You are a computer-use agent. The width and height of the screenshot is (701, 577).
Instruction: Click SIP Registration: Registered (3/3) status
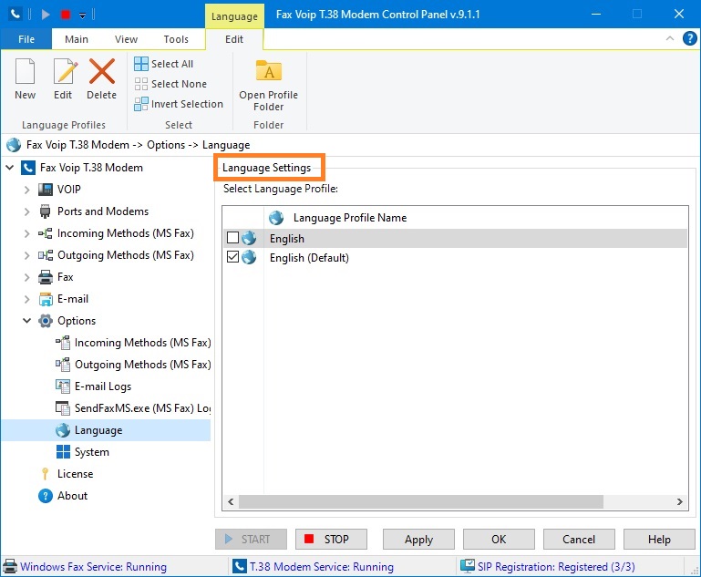[556, 567]
